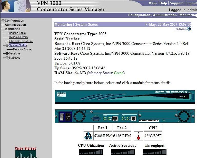
Task: Select the power supply module on back panel
Action: coord(66,117)
